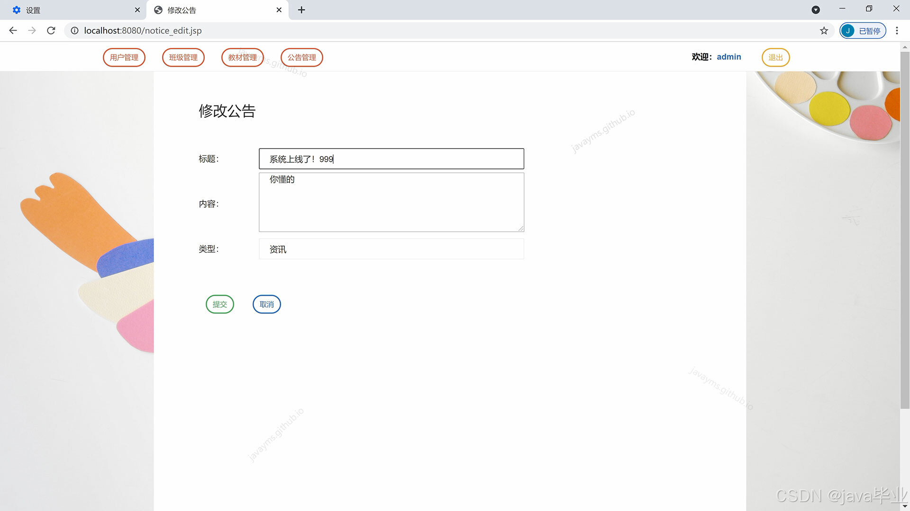Open a new browser tab
Screen dimensions: 910x511
click(x=301, y=10)
